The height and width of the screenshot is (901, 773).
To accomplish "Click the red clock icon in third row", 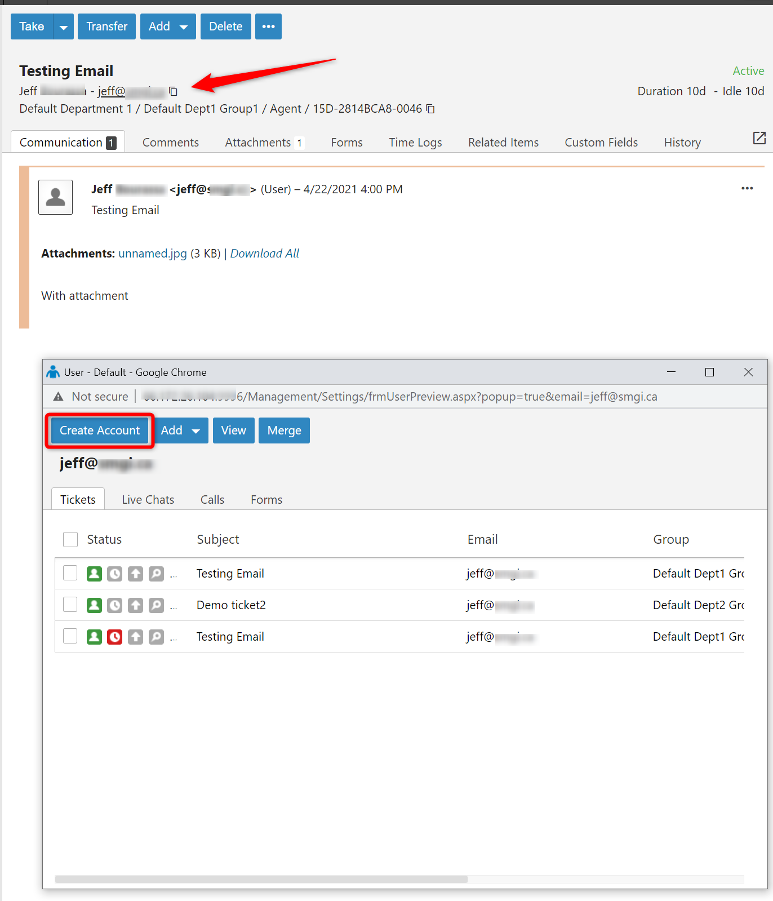I will 115,637.
